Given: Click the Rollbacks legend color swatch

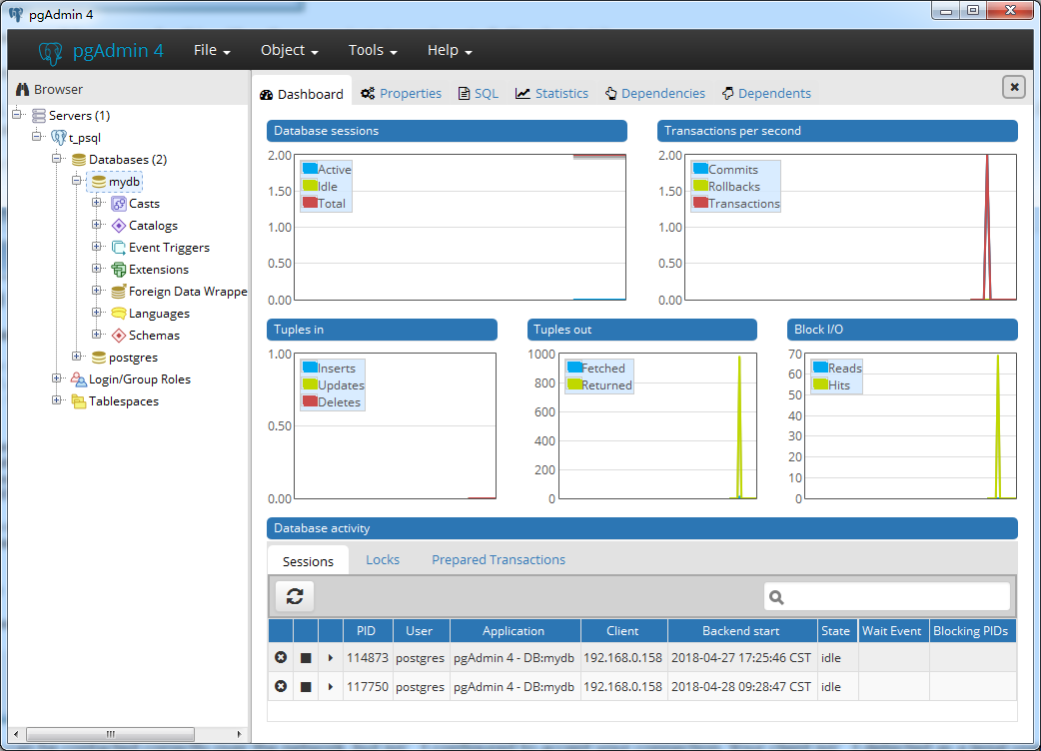Looking at the screenshot, I should point(699,186).
